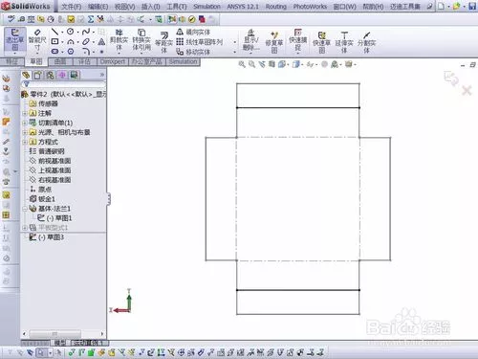This screenshot has height=359, width=478.
Task: Select the Straight Slot sketch tool
Action: [54, 52]
